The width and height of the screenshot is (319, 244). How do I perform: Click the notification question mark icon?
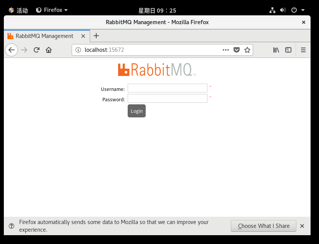pos(12,226)
